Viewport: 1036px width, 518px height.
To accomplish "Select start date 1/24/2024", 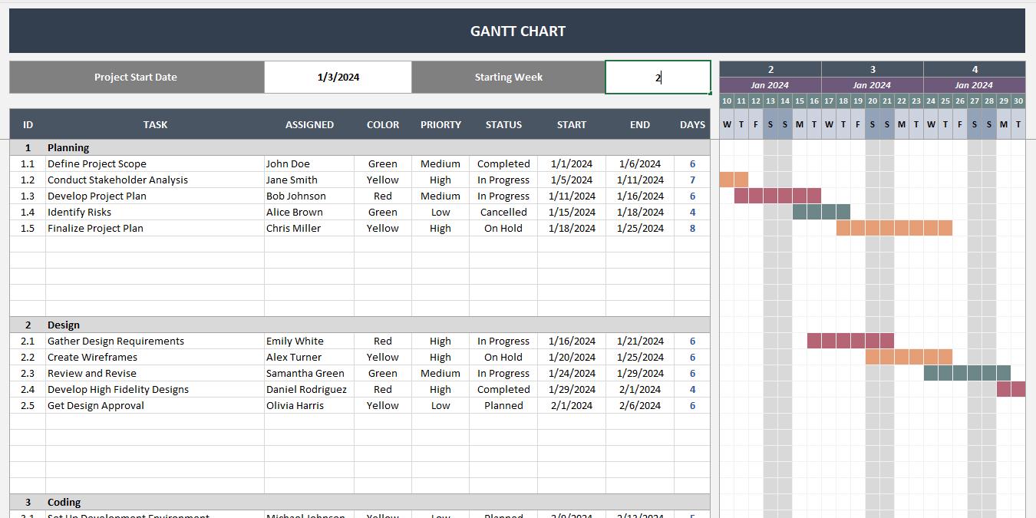I will click(572, 373).
